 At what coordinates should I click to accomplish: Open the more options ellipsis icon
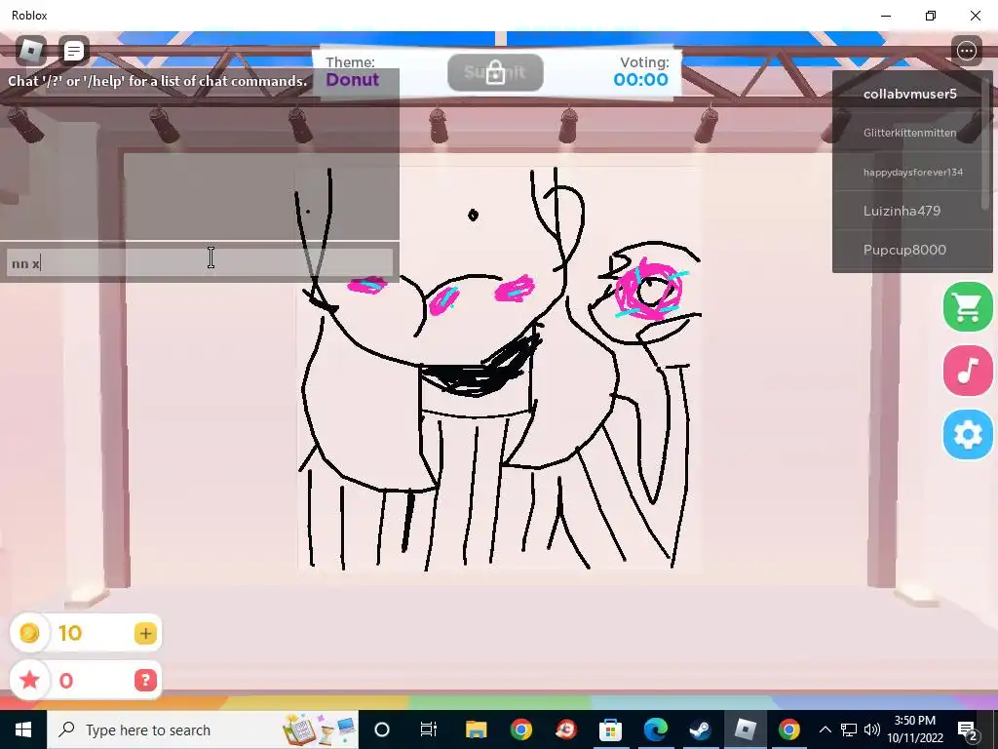pyautogui.click(x=966, y=51)
